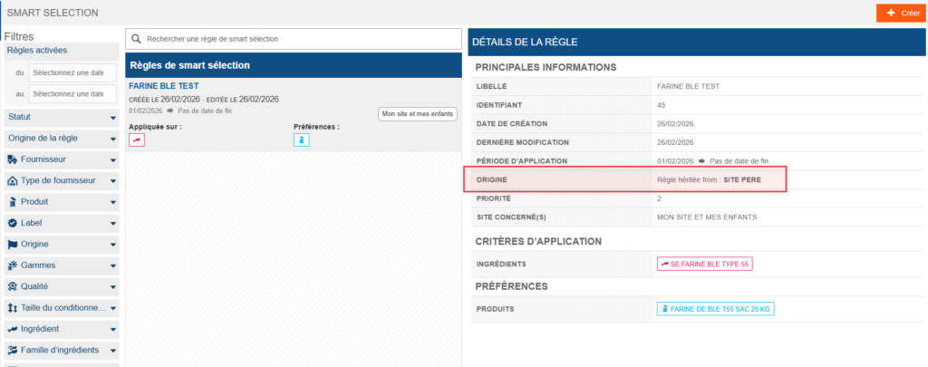Expand the Origine de la règle filter
This screenshot has height=367, width=928.
tap(112, 139)
